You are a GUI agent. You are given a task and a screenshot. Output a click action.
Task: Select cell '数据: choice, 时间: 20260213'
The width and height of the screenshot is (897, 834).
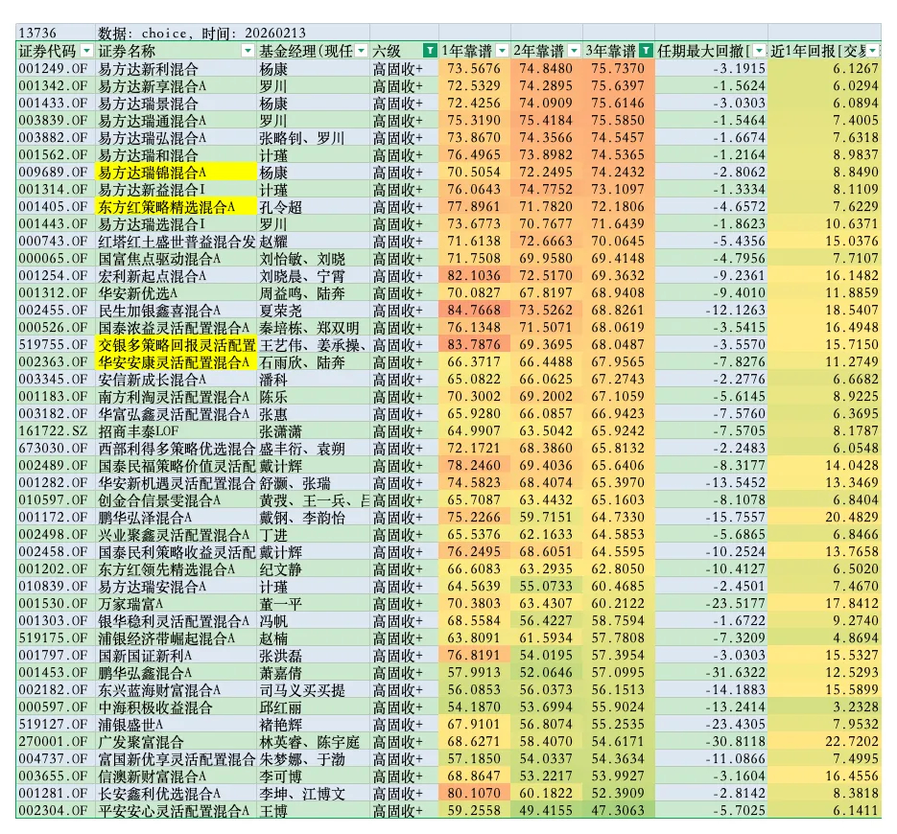coord(232,33)
